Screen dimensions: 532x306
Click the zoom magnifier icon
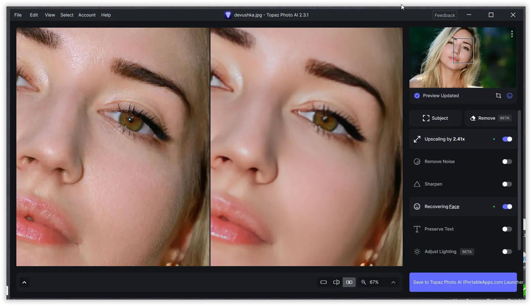(364, 282)
